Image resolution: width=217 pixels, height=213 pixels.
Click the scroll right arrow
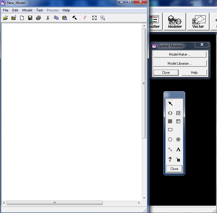tap(139, 203)
